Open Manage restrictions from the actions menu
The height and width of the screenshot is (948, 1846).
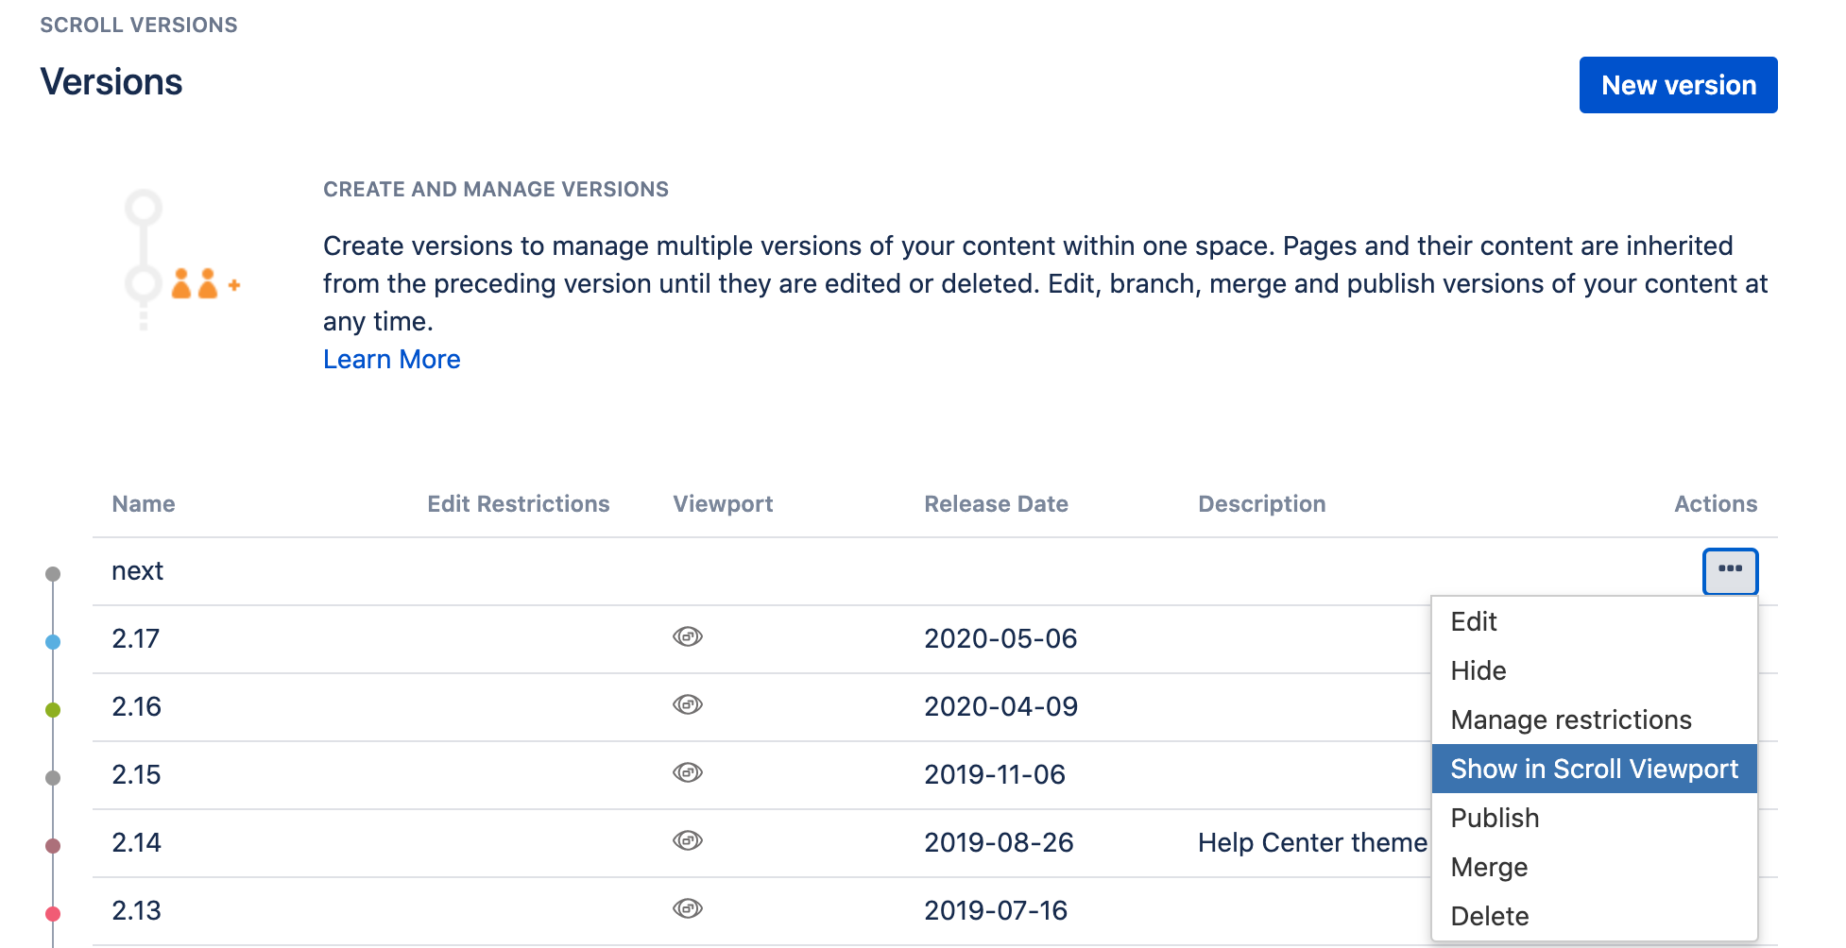[x=1570, y=720]
